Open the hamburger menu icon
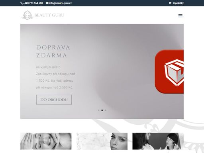This screenshot has height=153, width=204. click(x=180, y=16)
